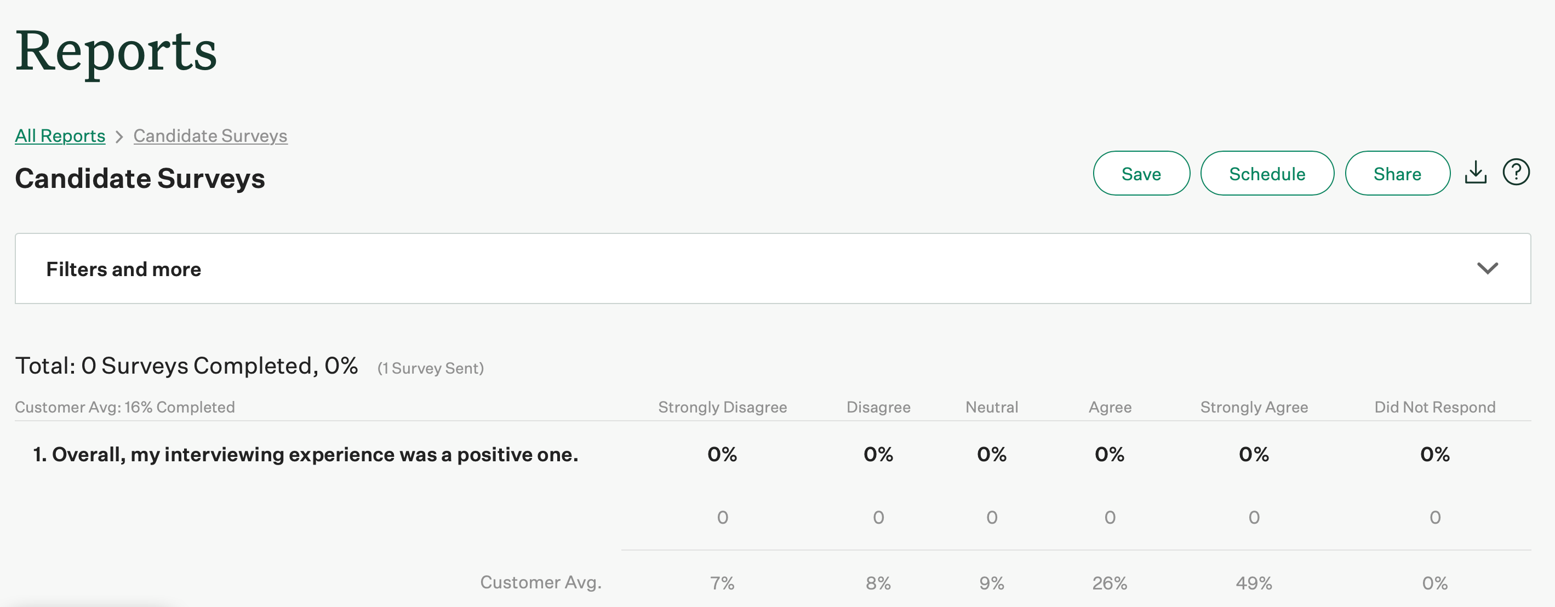Save the current report
The image size is (1555, 607).
[1141, 173]
